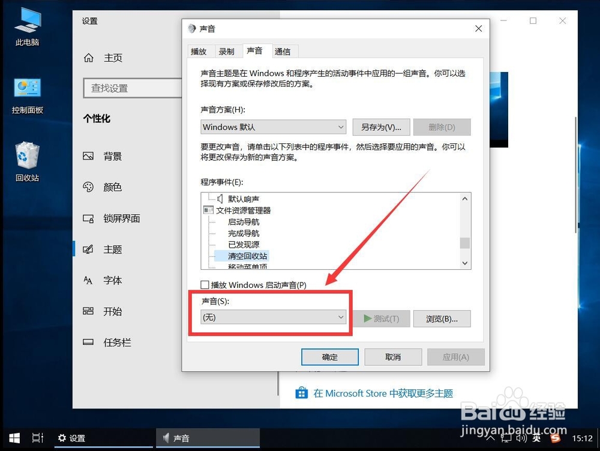Viewport: 600px width, 451px height.
Task: Click the Fonts icon in sidebar
Action: [88, 281]
